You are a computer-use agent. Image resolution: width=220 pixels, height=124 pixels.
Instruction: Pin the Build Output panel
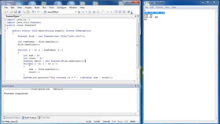coord(135,86)
